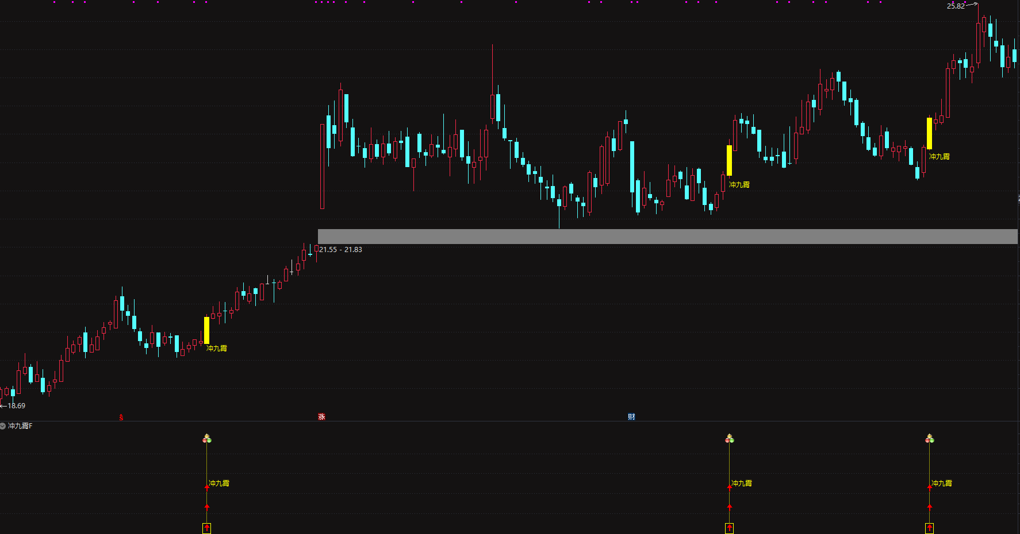The image size is (1020, 534).
Task: Click the leftmost signal ball icon in indicator panel
Action: coord(207,439)
